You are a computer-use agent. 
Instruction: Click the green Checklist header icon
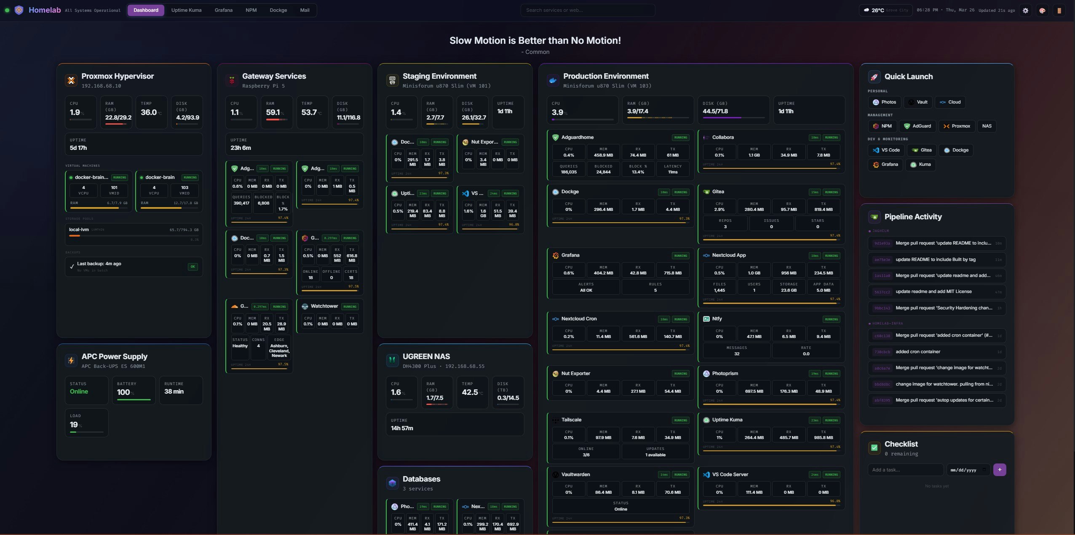(874, 447)
